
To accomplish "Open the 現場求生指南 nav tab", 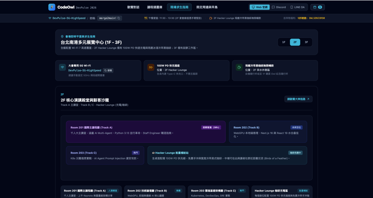I will coord(179,7).
